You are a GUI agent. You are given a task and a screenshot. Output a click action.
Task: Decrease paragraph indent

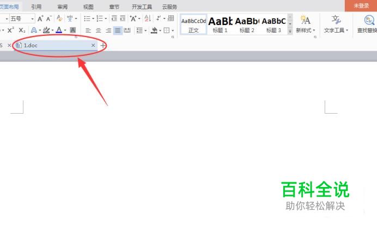click(x=114, y=18)
